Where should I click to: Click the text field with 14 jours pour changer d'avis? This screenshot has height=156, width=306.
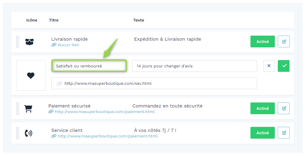[x=195, y=66]
